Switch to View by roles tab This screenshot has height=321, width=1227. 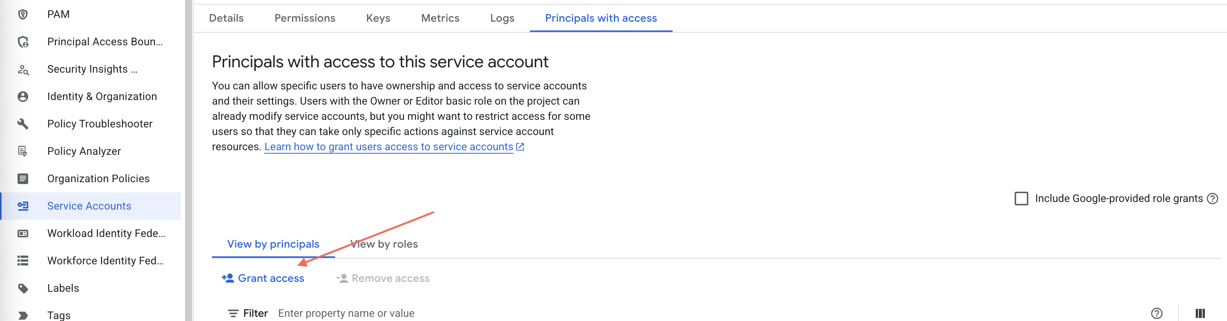pos(384,244)
